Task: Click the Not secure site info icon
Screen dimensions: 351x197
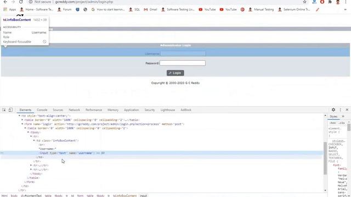Action: (31, 2)
